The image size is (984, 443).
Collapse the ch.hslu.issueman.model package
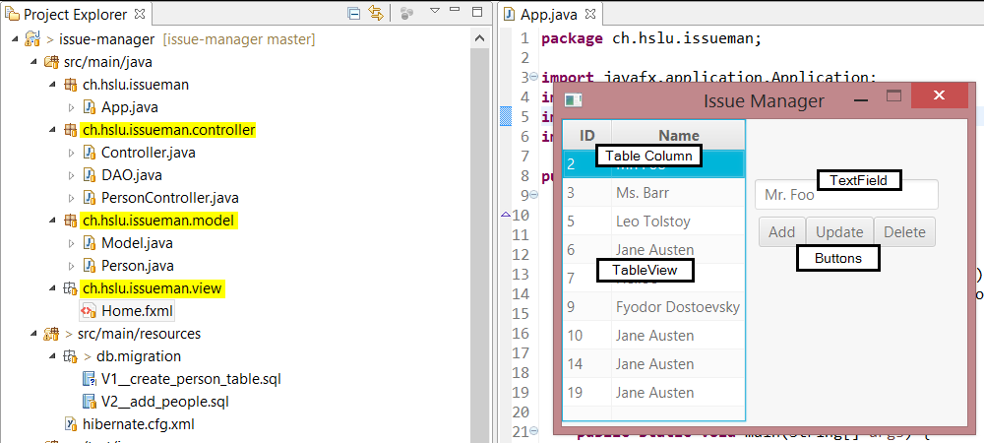(x=53, y=221)
